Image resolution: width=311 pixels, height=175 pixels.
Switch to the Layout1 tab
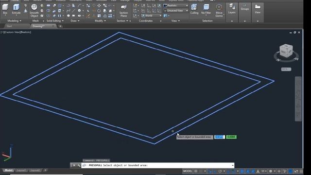tap(21, 170)
